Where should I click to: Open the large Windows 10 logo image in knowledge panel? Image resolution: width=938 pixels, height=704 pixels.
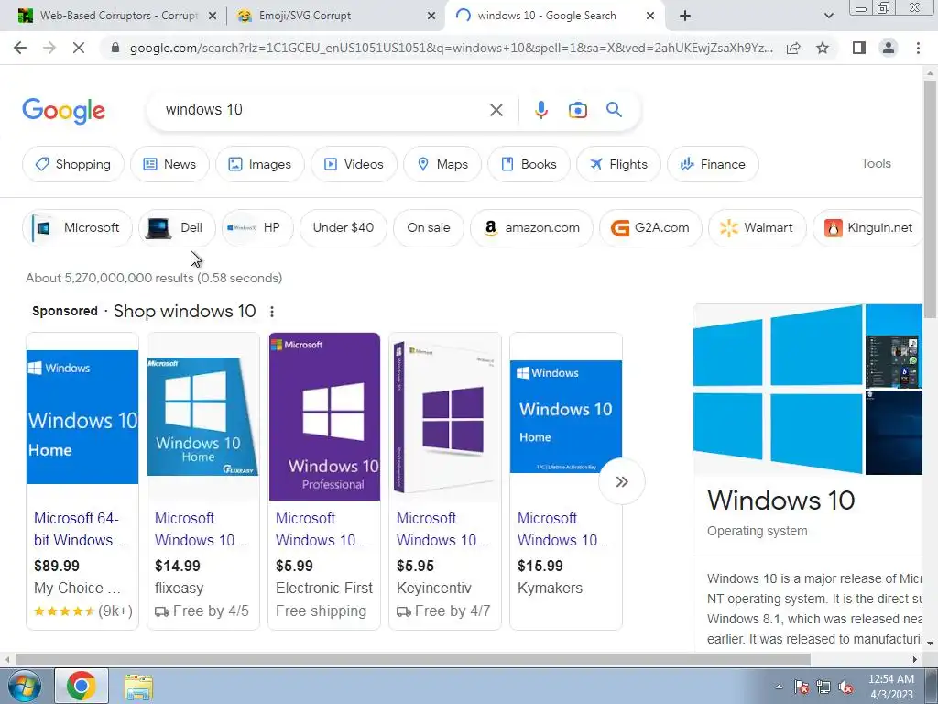tap(778, 389)
